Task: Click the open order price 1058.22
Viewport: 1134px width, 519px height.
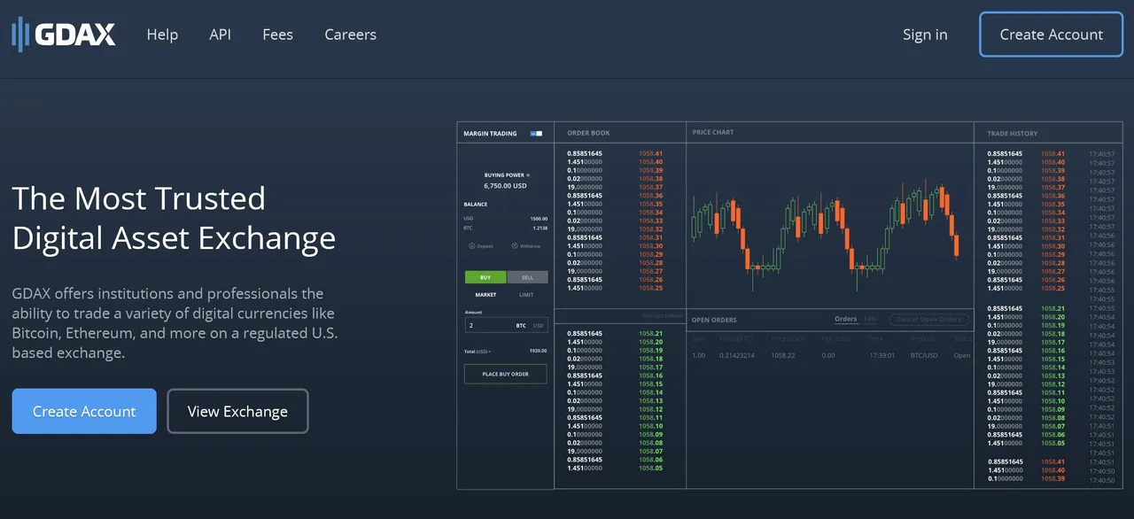Action: tap(783, 355)
